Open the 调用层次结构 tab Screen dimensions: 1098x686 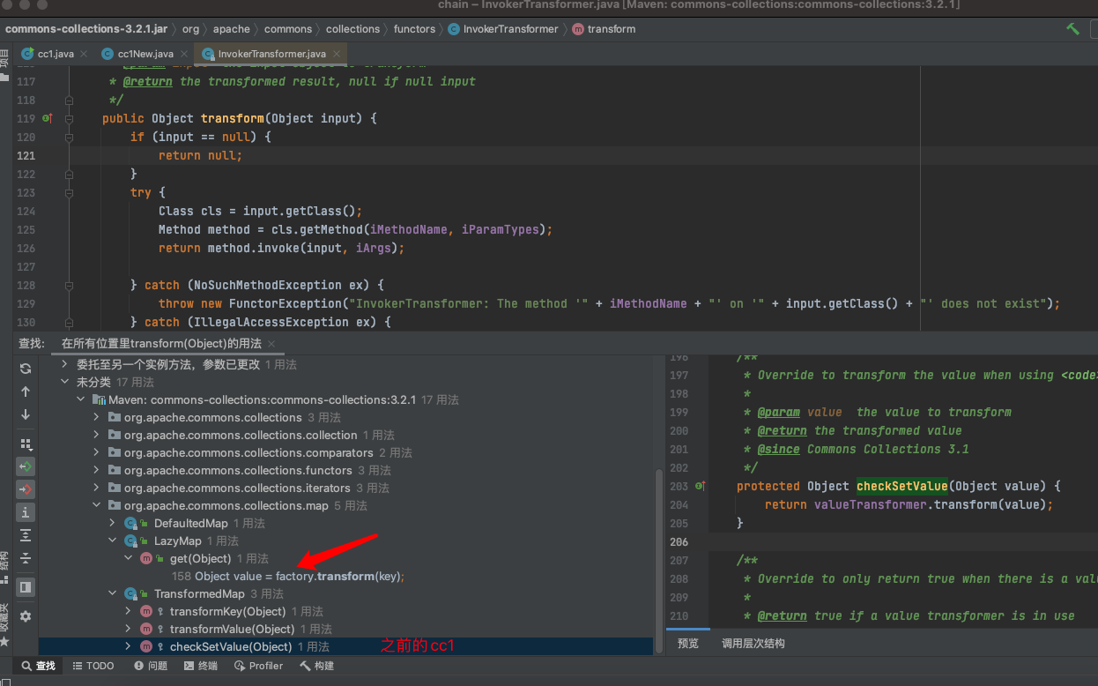click(753, 644)
